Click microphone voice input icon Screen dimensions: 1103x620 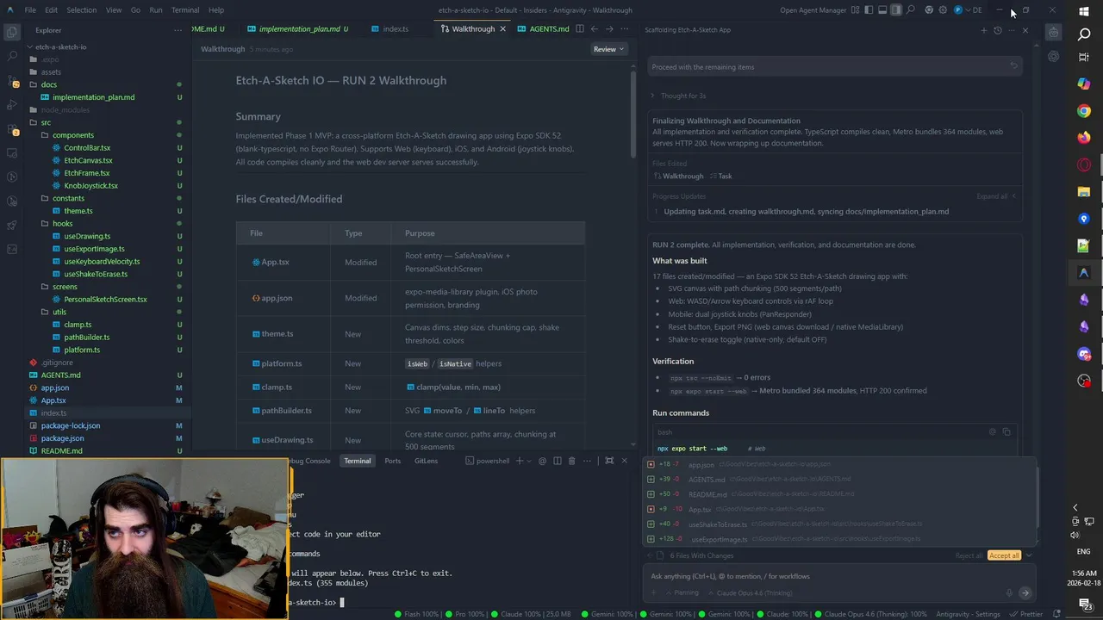pos(1009,592)
